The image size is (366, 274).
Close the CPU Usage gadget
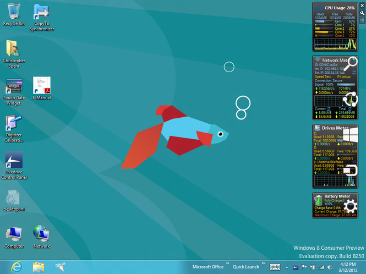[x=362, y=6]
